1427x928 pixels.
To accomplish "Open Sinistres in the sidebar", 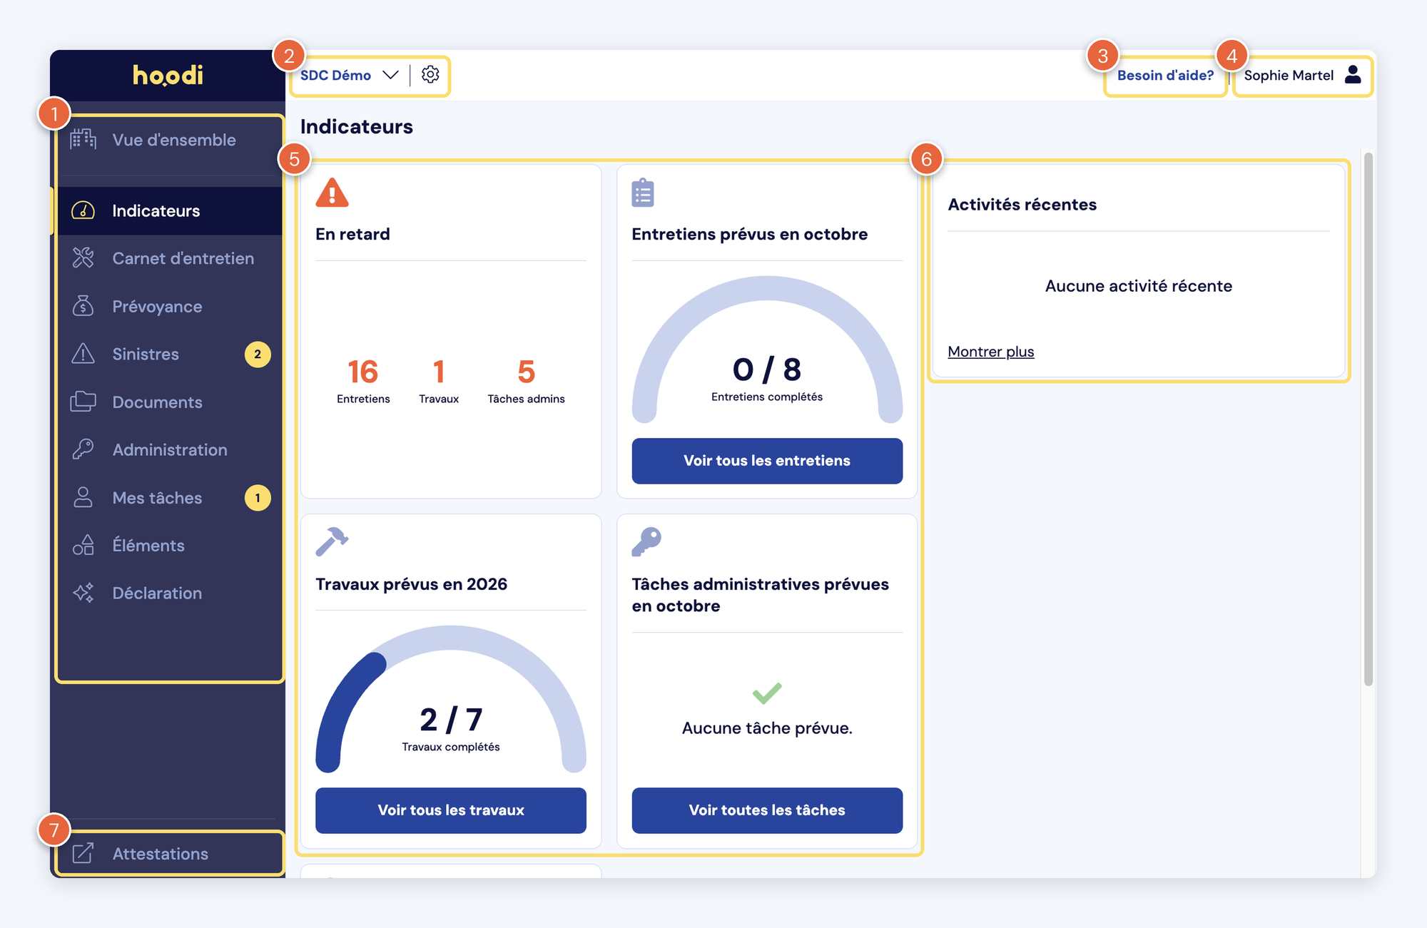I will click(x=171, y=354).
